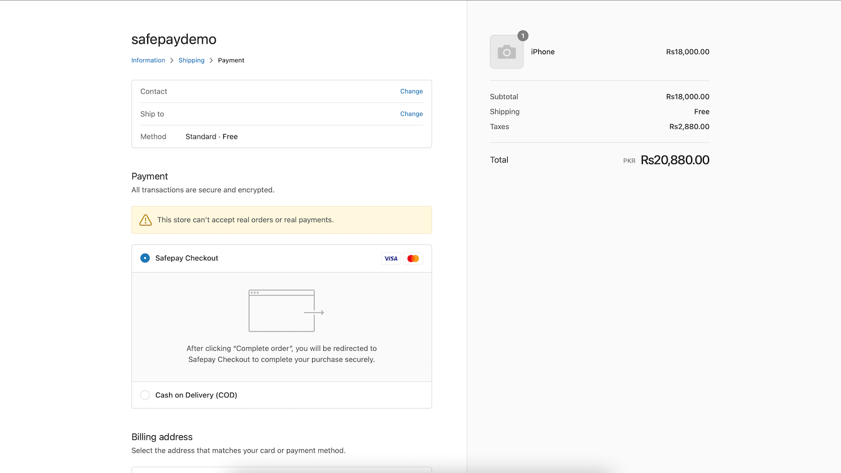The image size is (841, 473).
Task: Click the Payment breadcrumb item
Action: coord(231,60)
